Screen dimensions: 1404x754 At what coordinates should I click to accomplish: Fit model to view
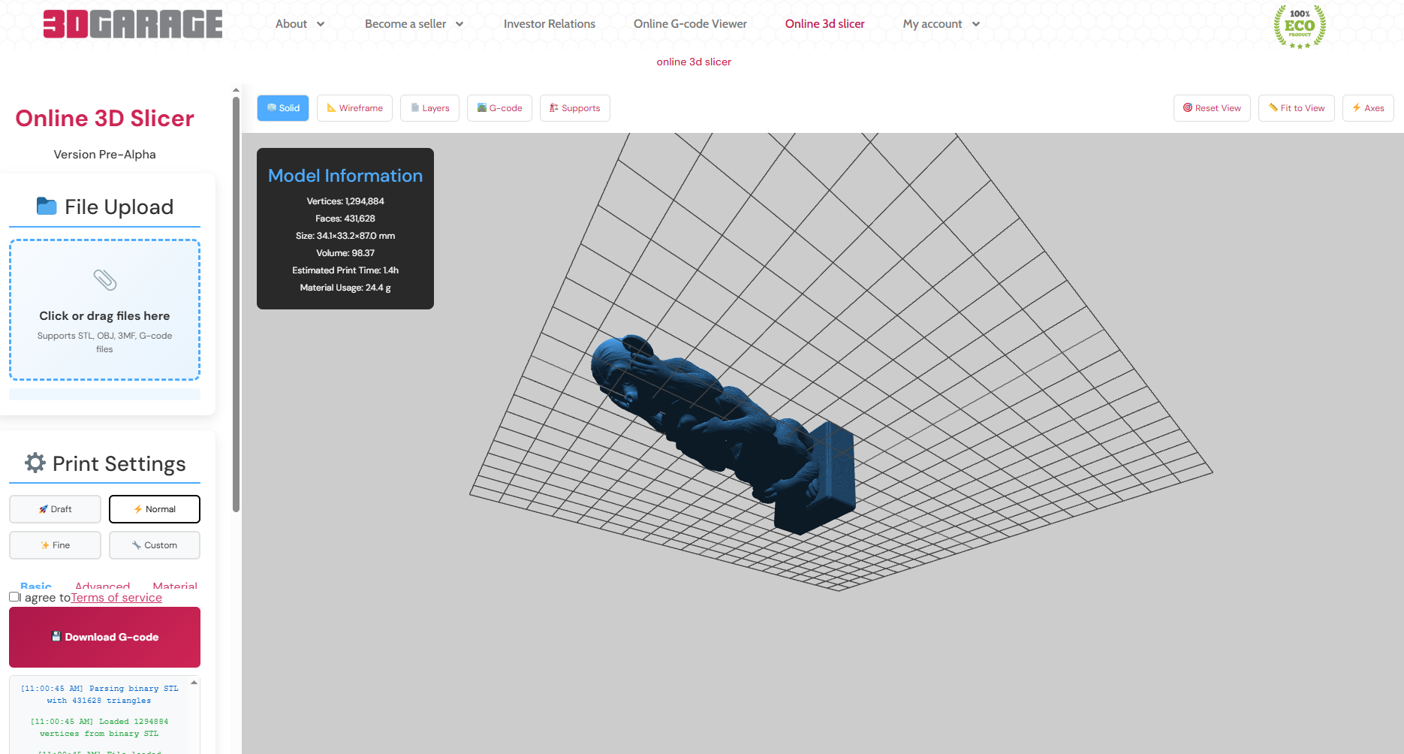pyautogui.click(x=1296, y=108)
